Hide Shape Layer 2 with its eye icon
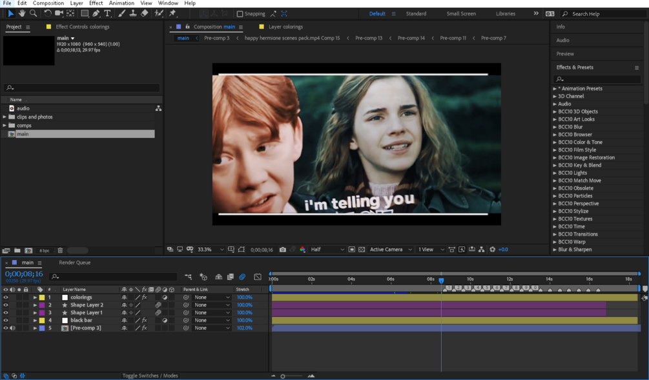 click(6, 305)
